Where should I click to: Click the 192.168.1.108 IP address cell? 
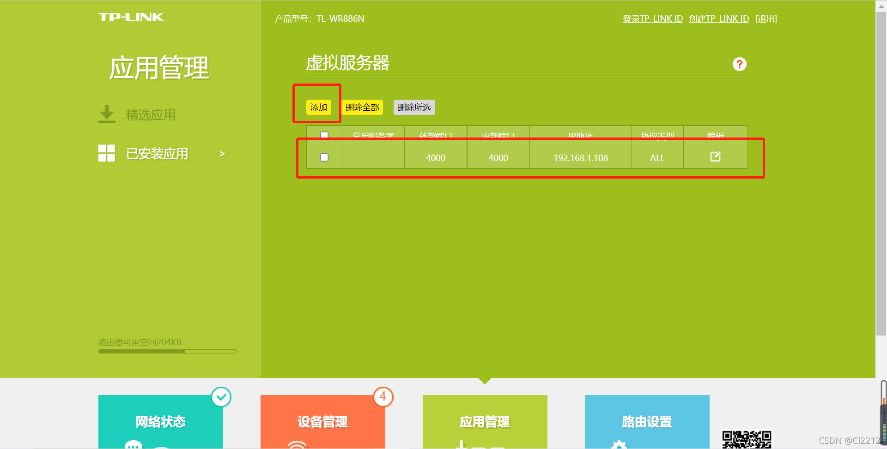(581, 158)
